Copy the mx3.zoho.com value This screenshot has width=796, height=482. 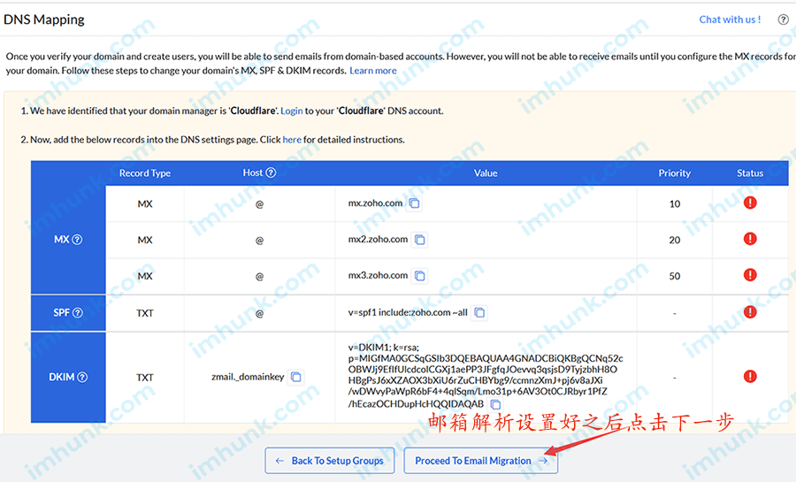click(x=420, y=276)
